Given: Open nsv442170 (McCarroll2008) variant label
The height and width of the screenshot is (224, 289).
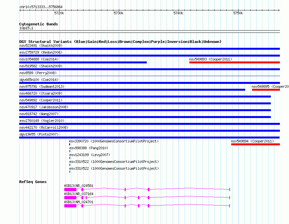Looking at the screenshot, I should point(44,127).
